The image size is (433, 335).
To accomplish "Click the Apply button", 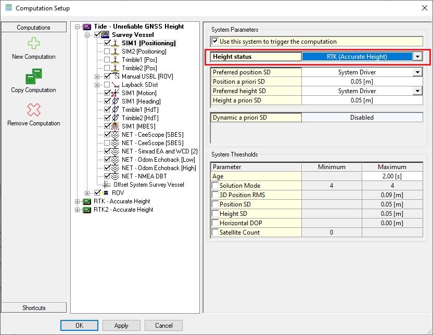I will coord(121,326).
